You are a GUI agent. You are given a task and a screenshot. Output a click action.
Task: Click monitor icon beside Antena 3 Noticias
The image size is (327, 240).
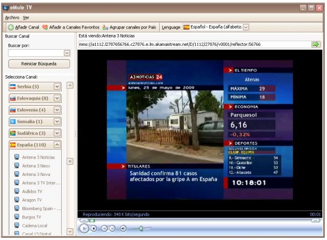(x=17, y=157)
